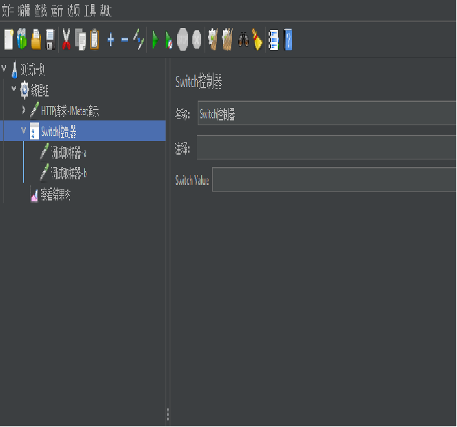Open the 帮助 menu

click(106, 11)
